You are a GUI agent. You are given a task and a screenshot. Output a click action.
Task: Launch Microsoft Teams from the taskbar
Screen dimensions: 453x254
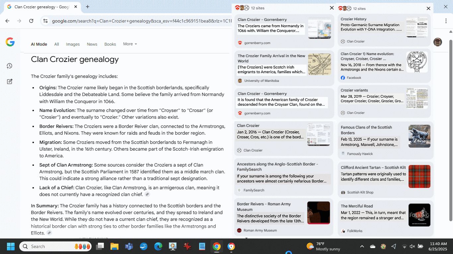point(129,246)
